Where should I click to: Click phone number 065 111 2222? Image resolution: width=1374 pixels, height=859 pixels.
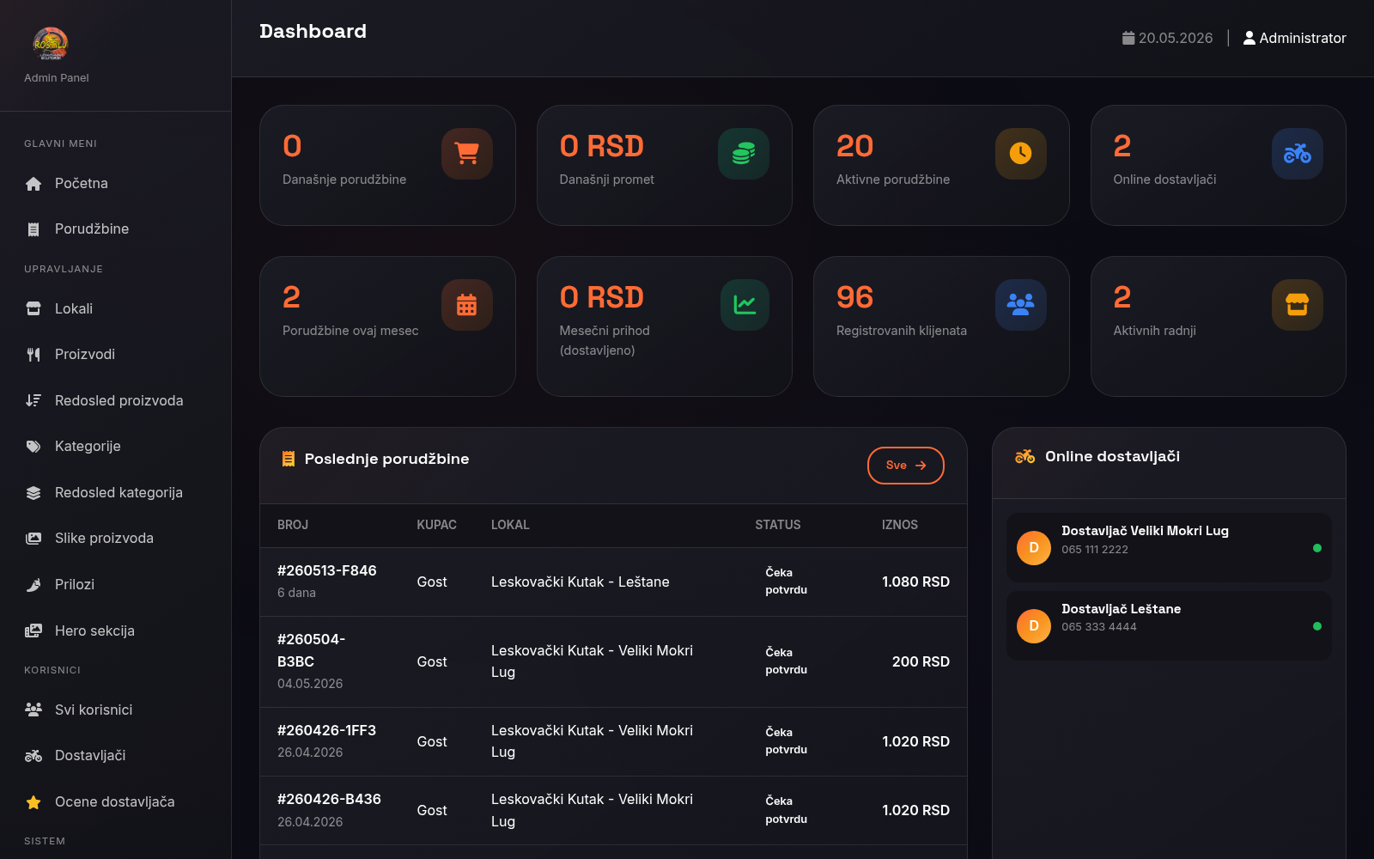[1095, 550]
